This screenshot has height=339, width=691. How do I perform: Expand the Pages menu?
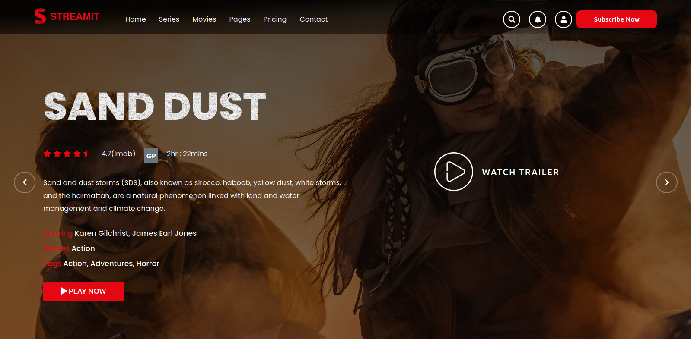point(239,19)
